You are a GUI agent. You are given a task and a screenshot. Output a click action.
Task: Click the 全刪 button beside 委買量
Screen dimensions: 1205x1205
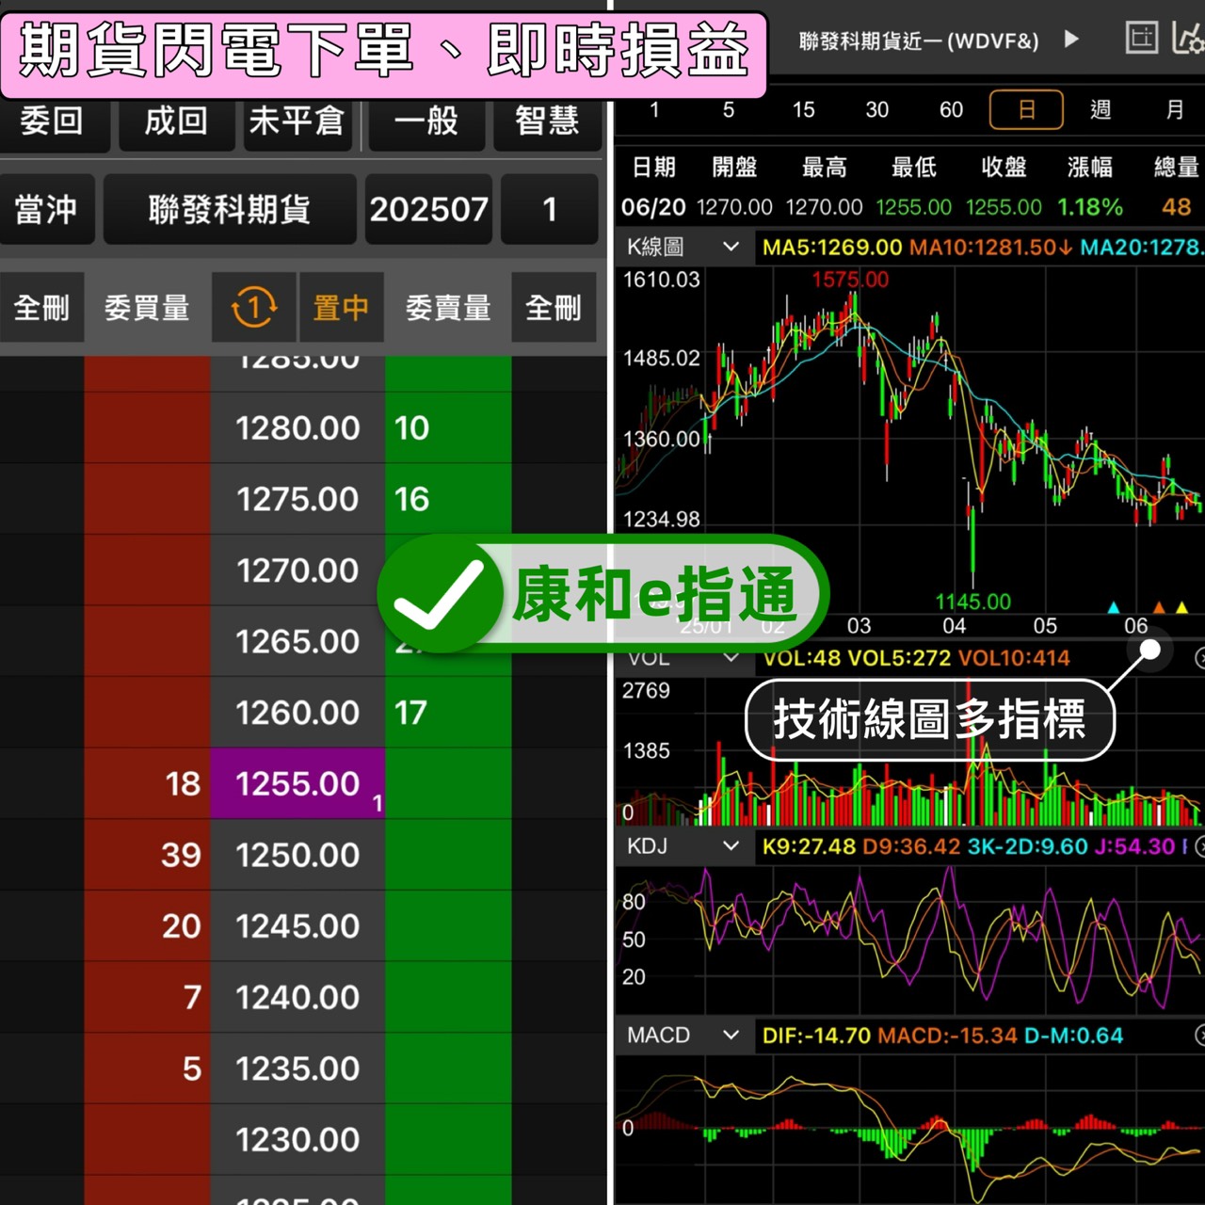tap(41, 308)
